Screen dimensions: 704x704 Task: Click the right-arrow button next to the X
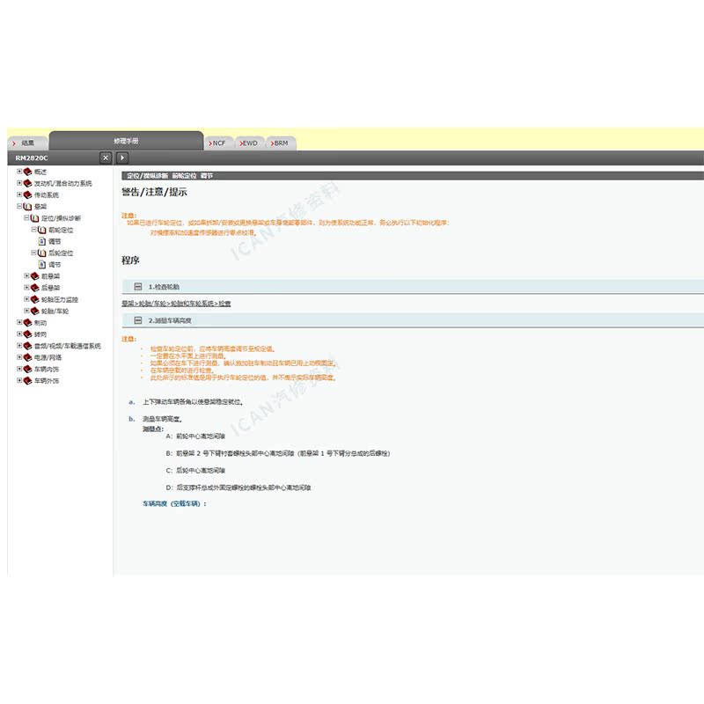click(x=122, y=158)
